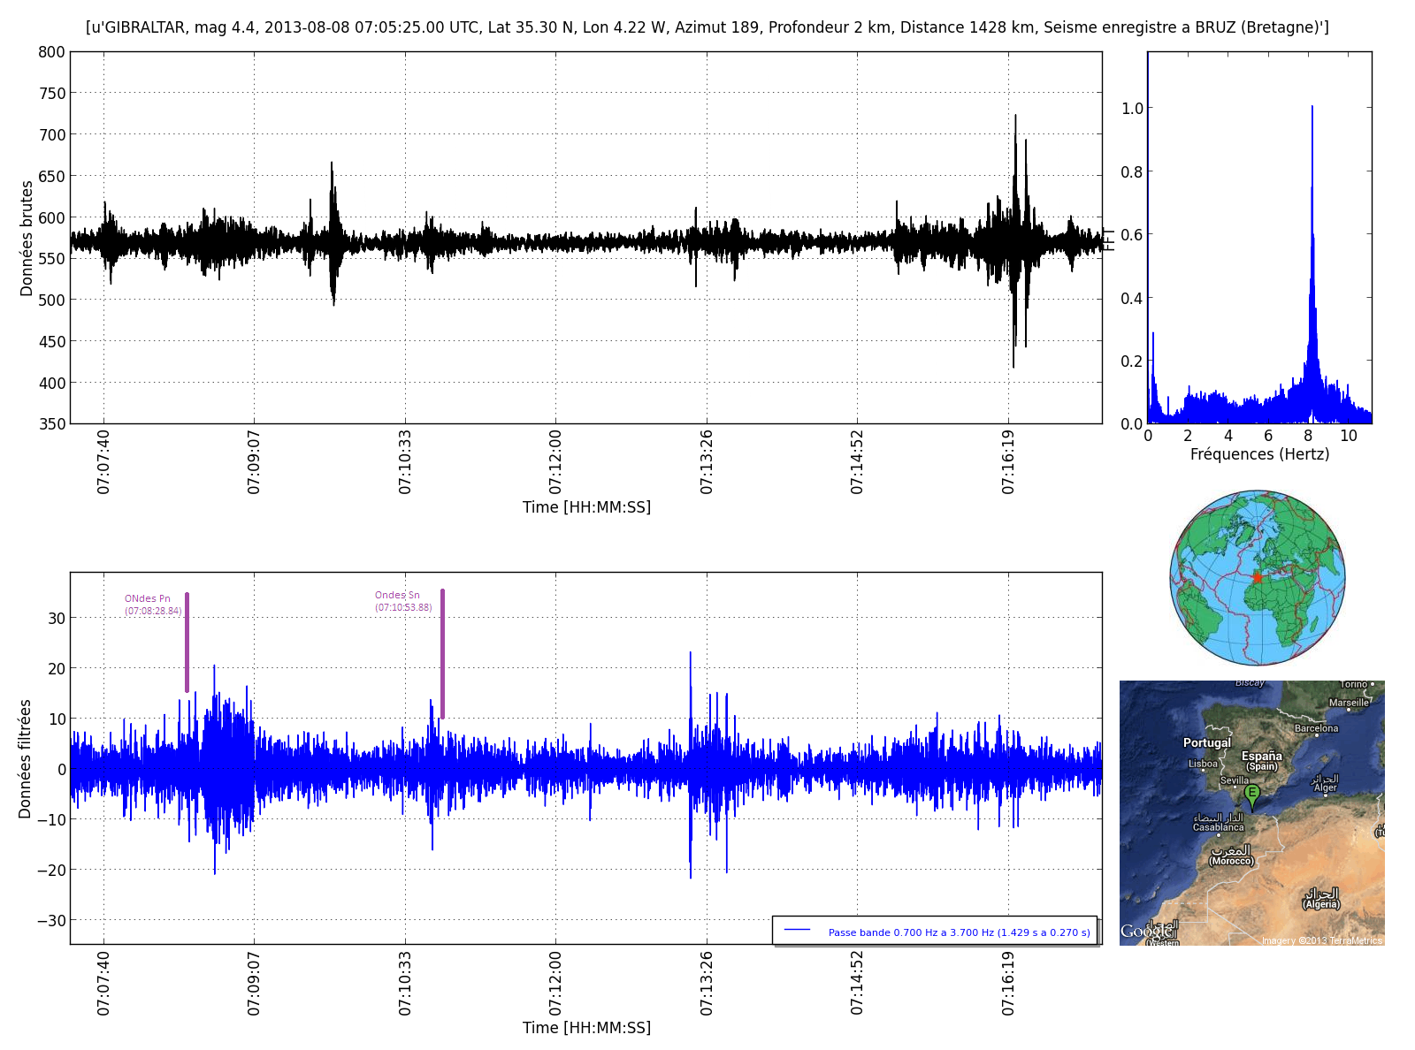Viewport: 1415px width, 1050px height.
Task: Click the Imagery TerraMetrics attribution text
Action: click(x=1321, y=940)
